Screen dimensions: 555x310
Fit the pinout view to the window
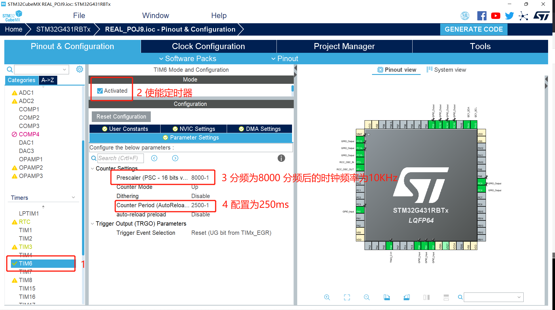[347, 297]
